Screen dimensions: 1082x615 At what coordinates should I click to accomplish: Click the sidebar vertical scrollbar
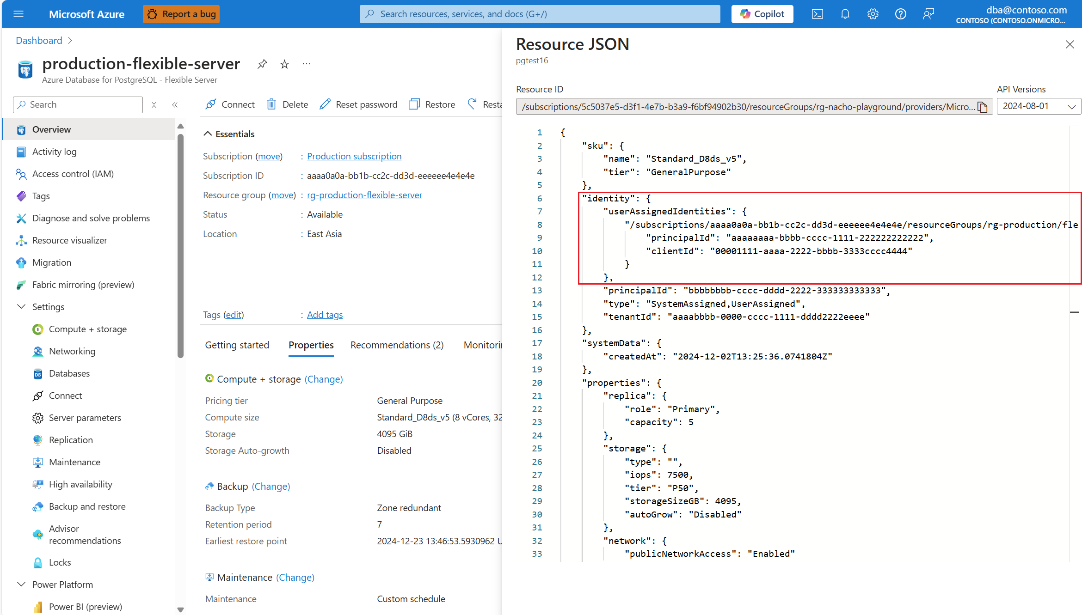coord(180,245)
